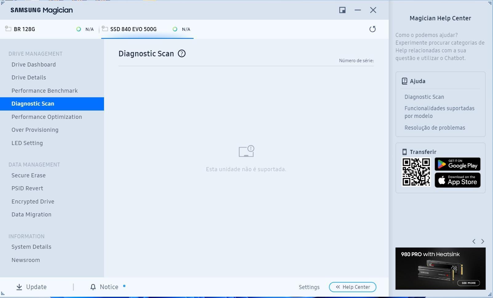Open Settings at the bottom
The width and height of the screenshot is (493, 298).
[x=309, y=287]
